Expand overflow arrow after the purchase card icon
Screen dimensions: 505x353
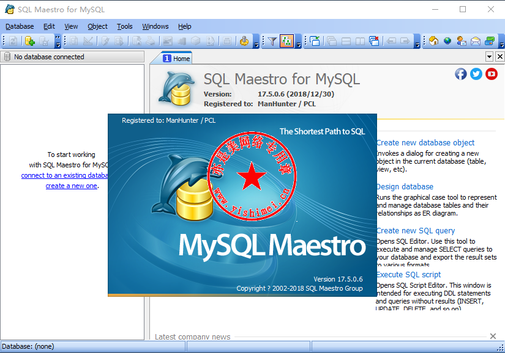[502, 41]
